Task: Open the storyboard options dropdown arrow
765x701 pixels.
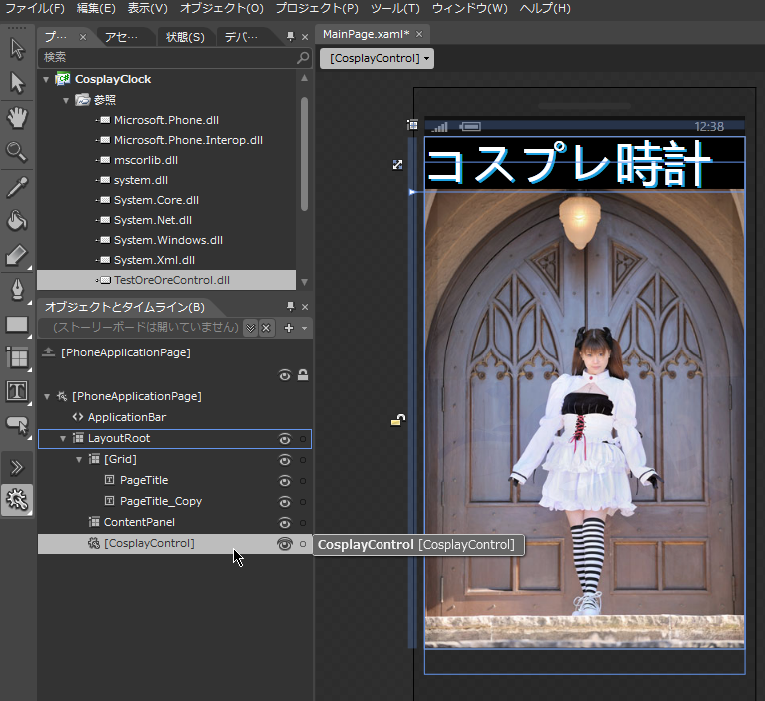Action: (x=305, y=328)
